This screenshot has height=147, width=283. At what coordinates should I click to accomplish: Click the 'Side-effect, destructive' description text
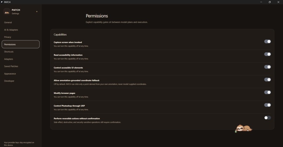tap(87, 122)
